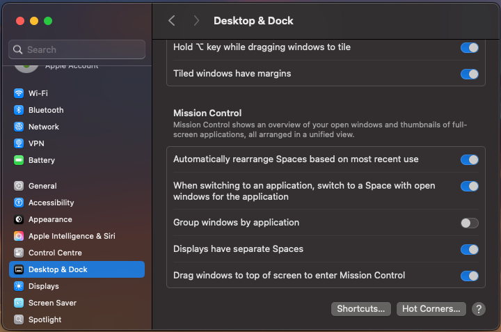Toggle Automatically rearrange Spaces setting
The height and width of the screenshot is (332, 501).
pyautogui.click(x=470, y=159)
